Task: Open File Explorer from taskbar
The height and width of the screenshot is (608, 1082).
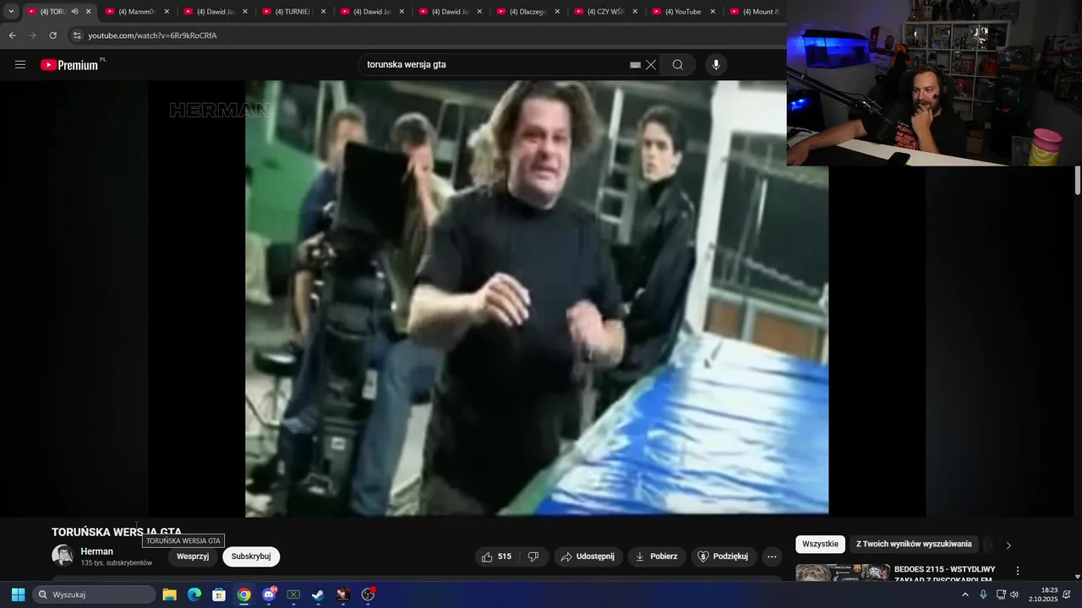Action: pyautogui.click(x=169, y=594)
